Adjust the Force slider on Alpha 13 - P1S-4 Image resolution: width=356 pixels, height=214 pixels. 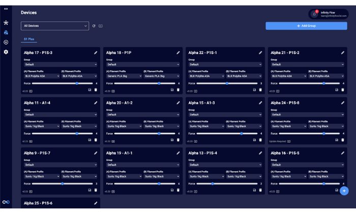pos(227,184)
